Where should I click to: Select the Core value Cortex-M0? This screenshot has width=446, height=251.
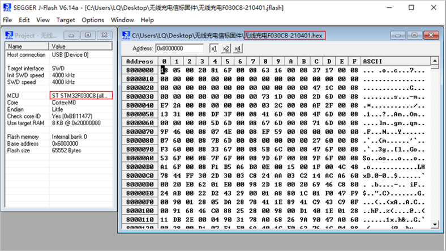(x=64, y=103)
